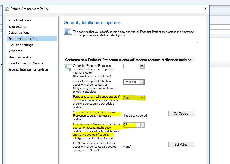Open the force update Yes dropdown
Screen dimensions: 230x164
pyautogui.click(x=134, y=98)
